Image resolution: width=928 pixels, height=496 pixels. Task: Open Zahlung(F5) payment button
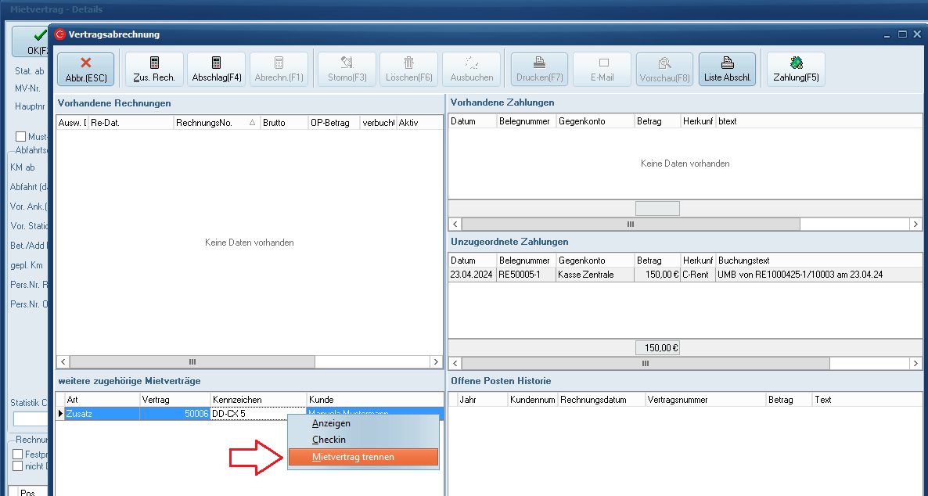coord(796,69)
